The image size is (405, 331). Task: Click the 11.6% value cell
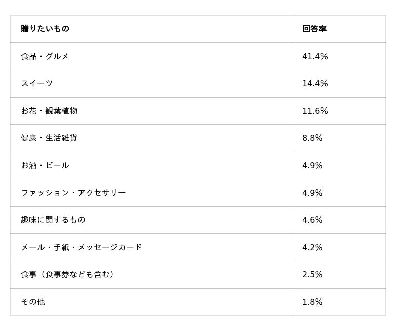(x=315, y=111)
